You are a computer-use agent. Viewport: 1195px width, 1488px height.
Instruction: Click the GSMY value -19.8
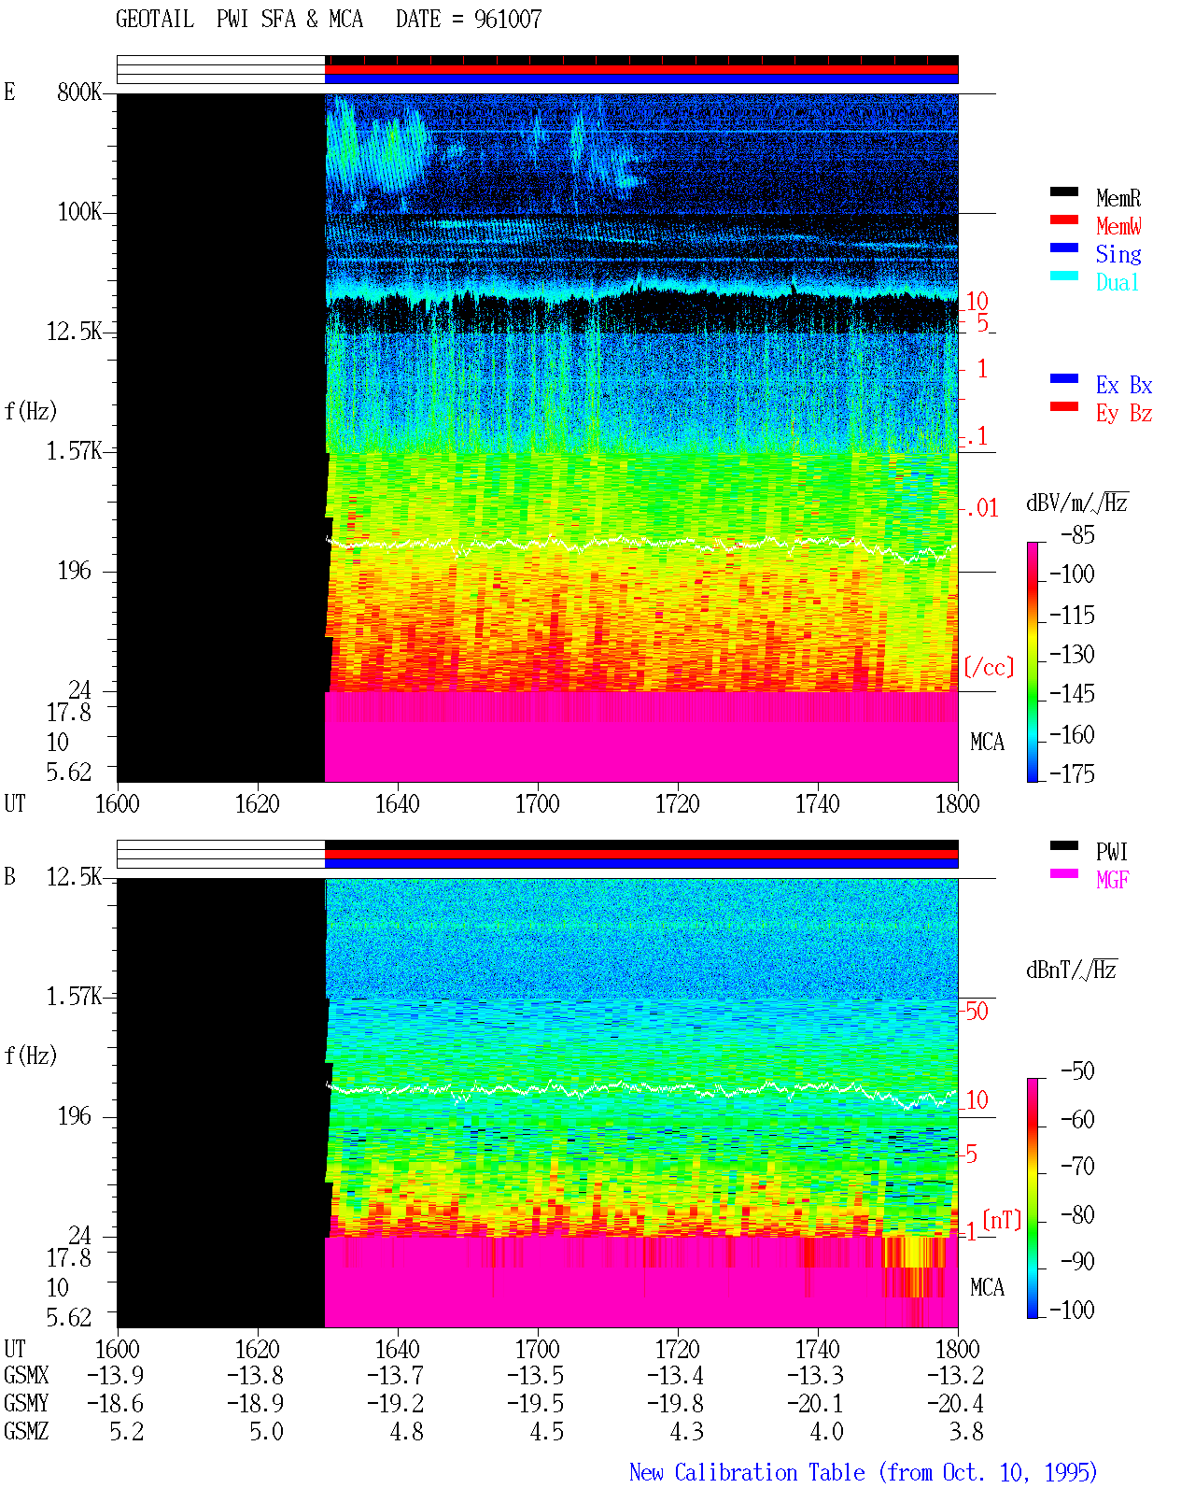675,1403
